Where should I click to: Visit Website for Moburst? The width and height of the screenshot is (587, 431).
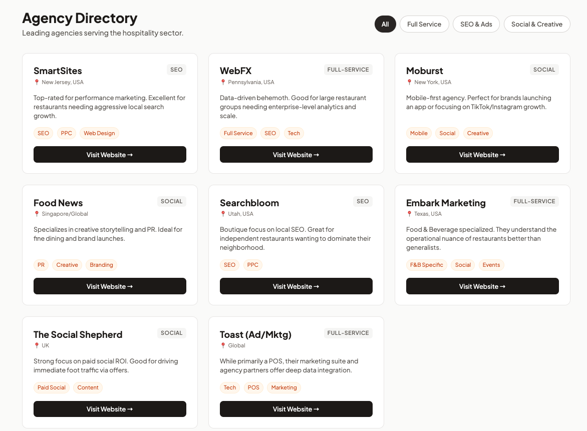[x=482, y=155]
